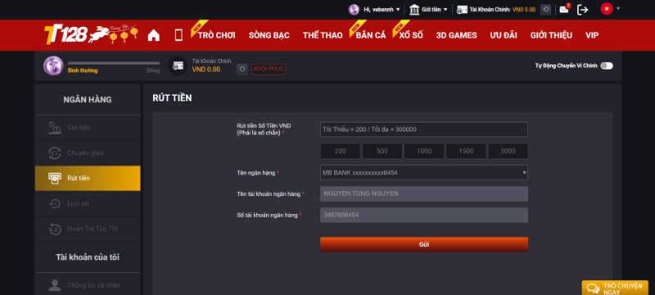
Task: Open the mail inbox with 2 notifications
Action: point(564,9)
